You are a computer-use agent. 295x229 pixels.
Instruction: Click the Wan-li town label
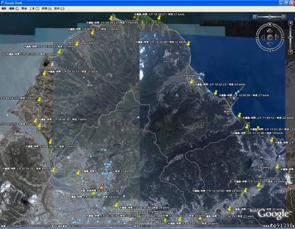(228, 112)
